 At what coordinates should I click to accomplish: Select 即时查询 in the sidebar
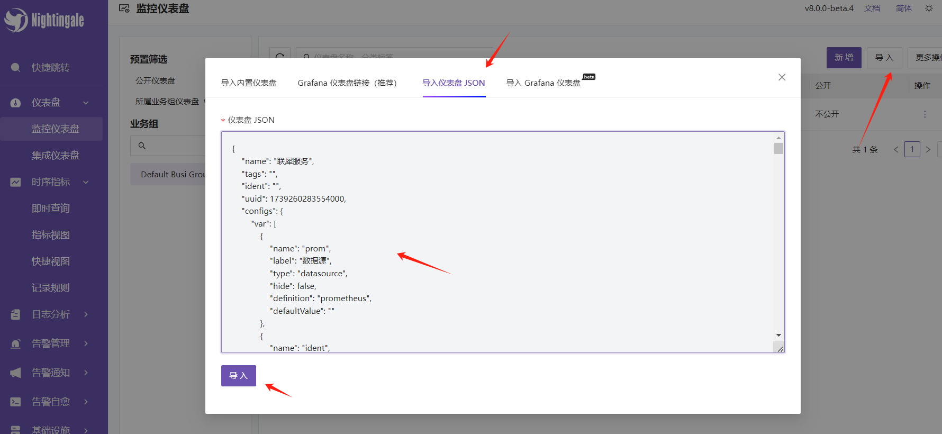point(51,209)
